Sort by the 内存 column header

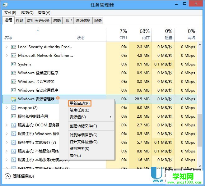click(140, 35)
